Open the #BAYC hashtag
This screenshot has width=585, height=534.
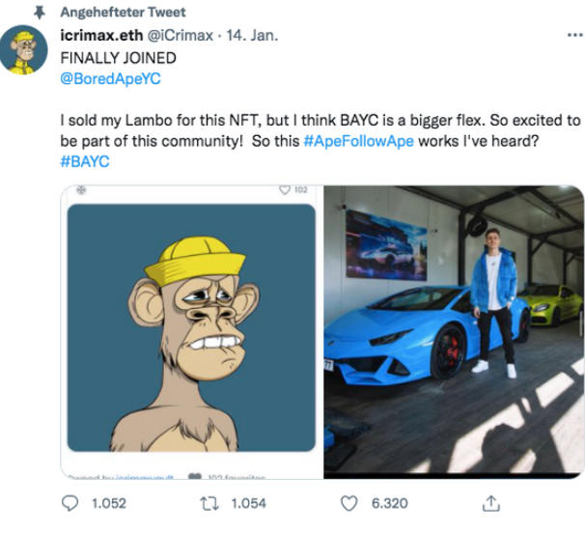84,161
